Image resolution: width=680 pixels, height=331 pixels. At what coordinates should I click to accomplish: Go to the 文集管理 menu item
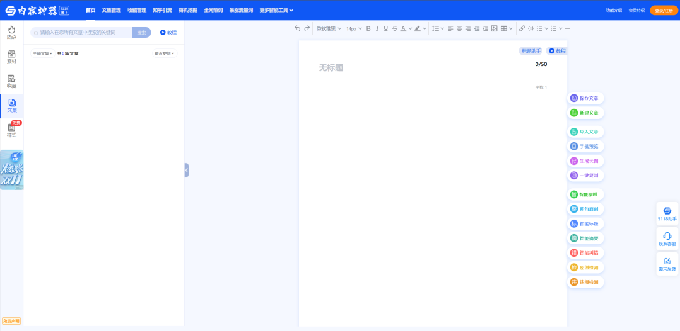(x=111, y=10)
